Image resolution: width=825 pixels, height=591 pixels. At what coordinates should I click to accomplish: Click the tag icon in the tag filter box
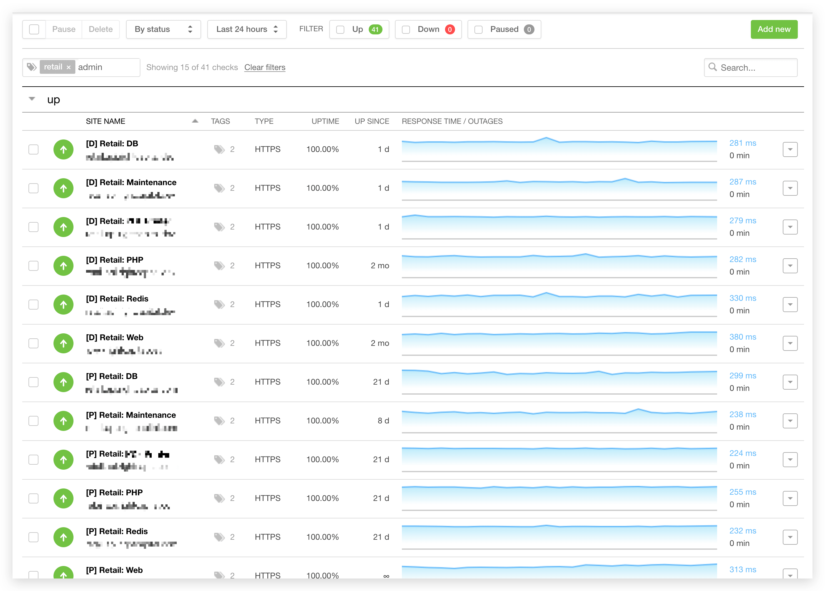pos(32,67)
